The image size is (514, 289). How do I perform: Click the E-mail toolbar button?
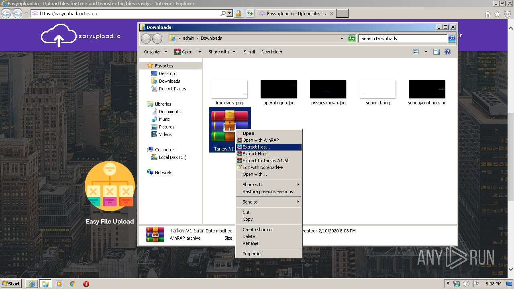point(249,52)
